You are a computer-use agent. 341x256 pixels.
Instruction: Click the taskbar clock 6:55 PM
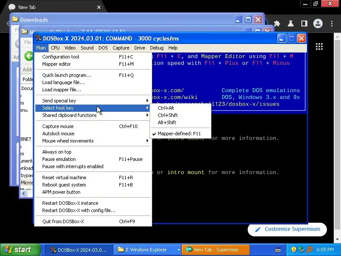[325, 250]
